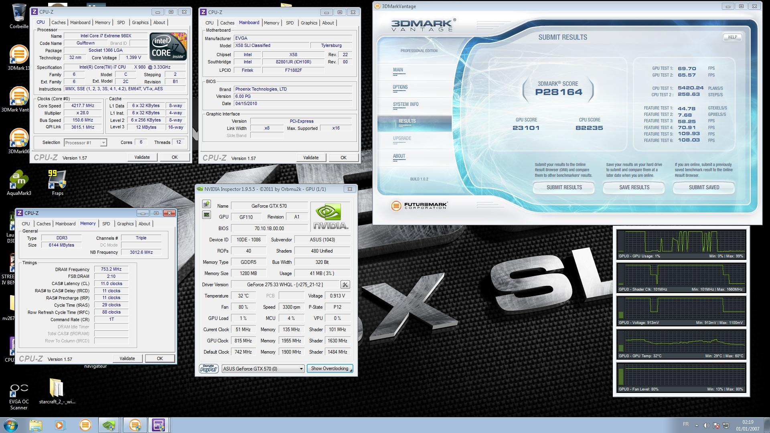Viewport: 770px width, 433px height.
Task: Click the network connection tray icon
Action: pyautogui.click(x=726, y=425)
